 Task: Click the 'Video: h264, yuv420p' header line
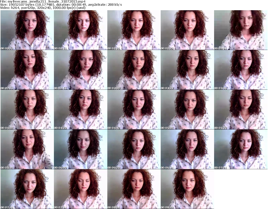pos(43,8)
